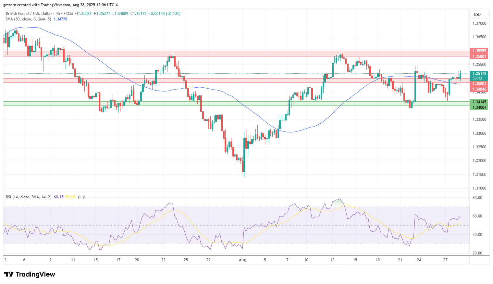The image size is (493, 284).
Task: Select the RSI (14, close, SMA, 14, 2) indicator label
Action: (29, 197)
